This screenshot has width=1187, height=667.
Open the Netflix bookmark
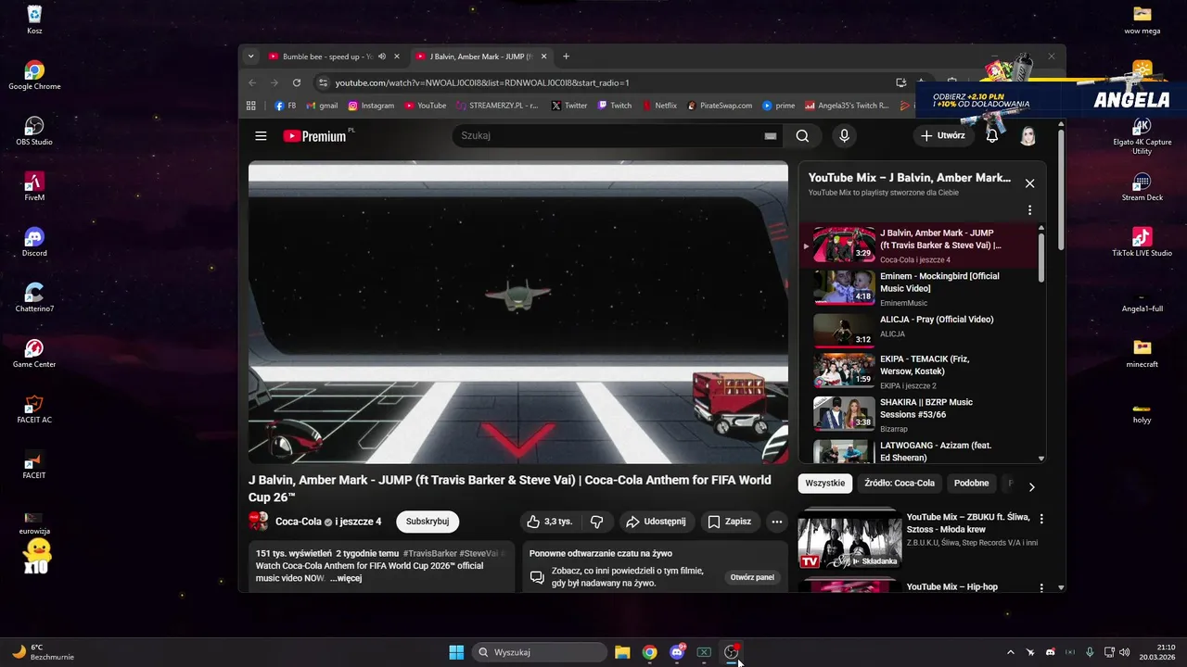coord(659,106)
